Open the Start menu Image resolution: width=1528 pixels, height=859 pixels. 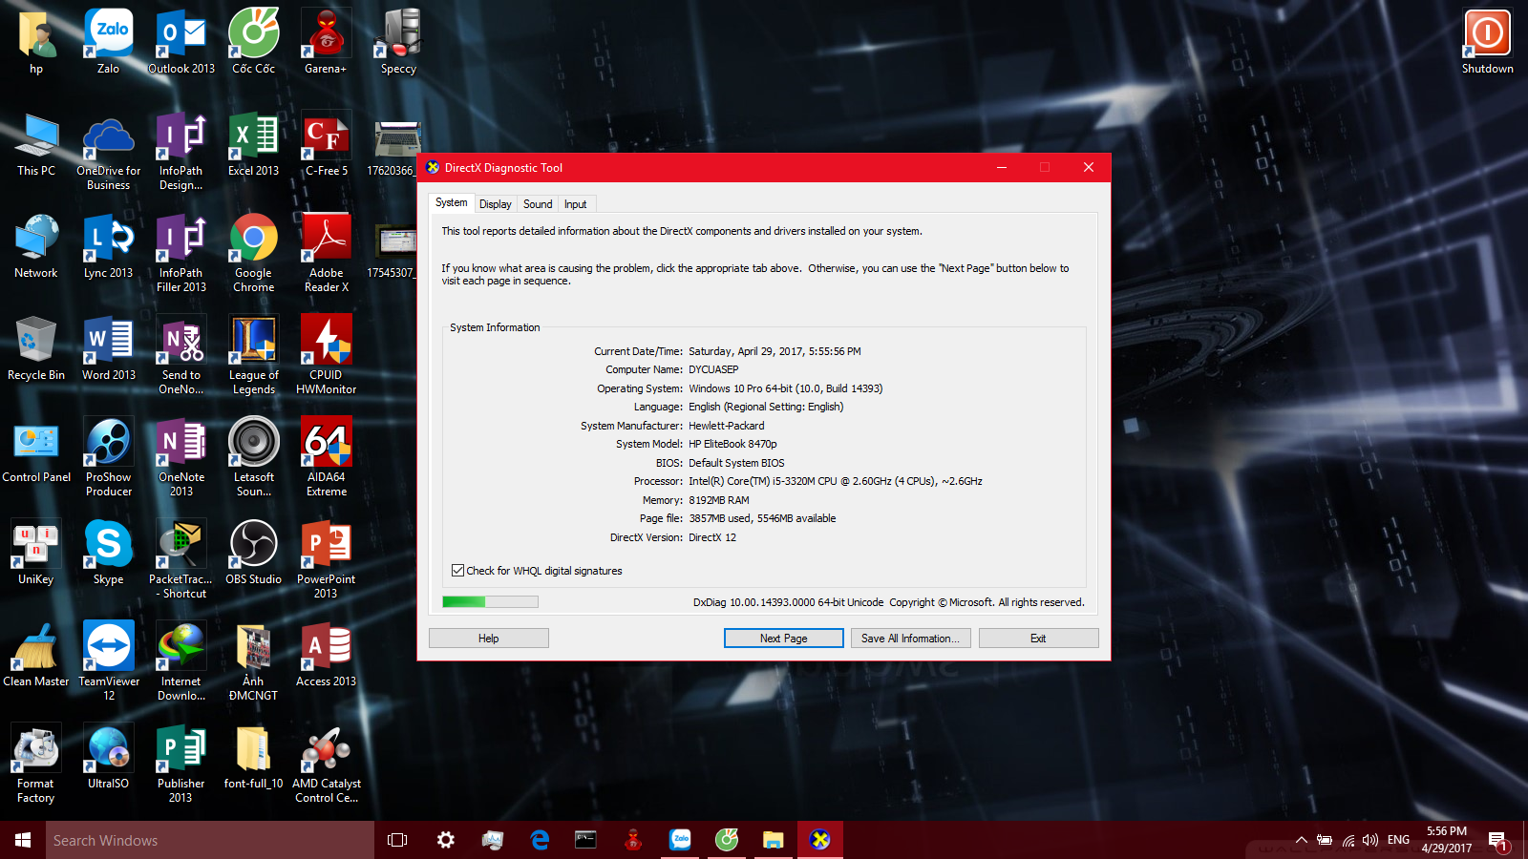23,840
